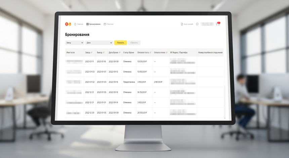
Task: Click the Yandex logo in the header
Action: pyautogui.click(x=68, y=24)
